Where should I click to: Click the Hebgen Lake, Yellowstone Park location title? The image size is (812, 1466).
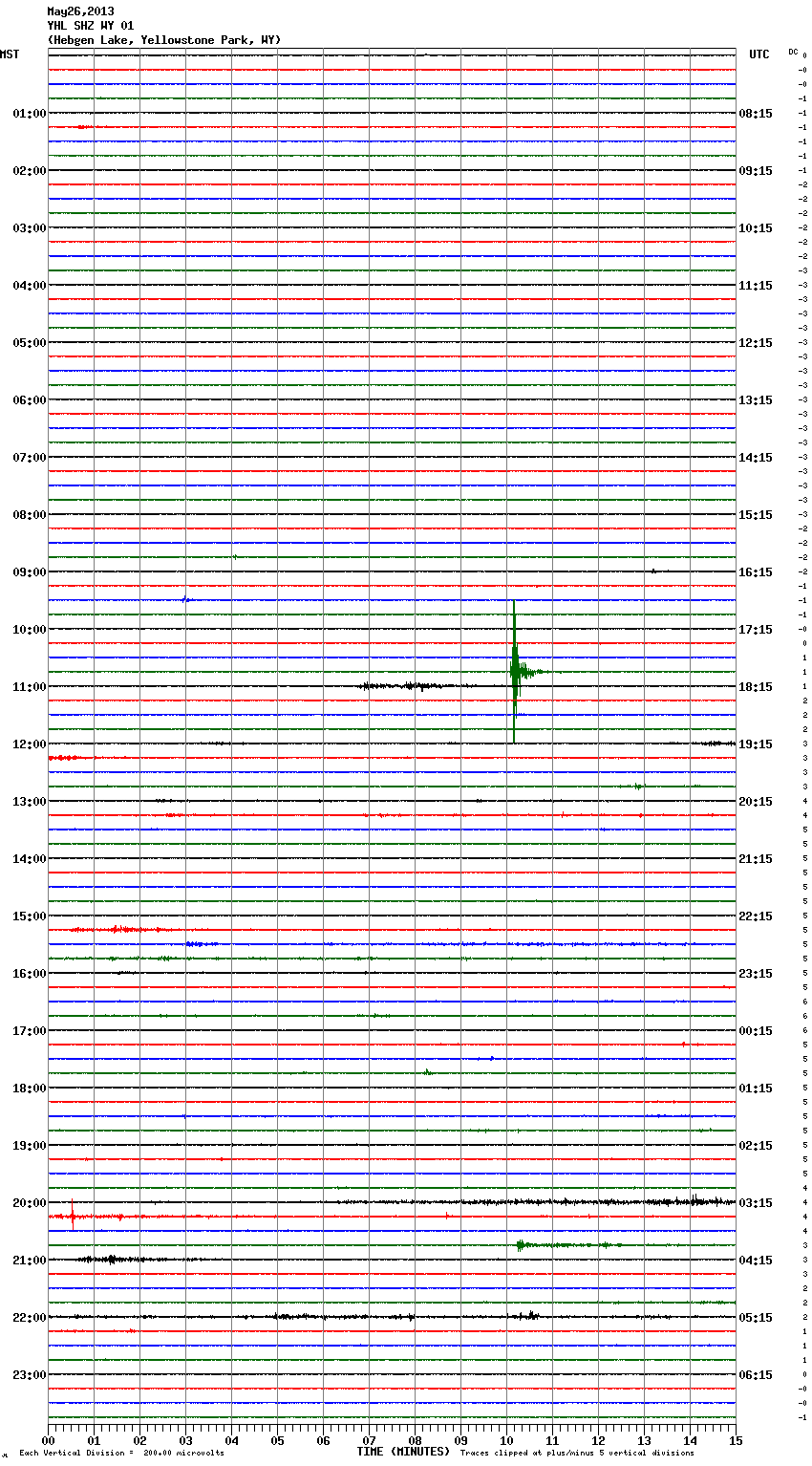coord(164,40)
